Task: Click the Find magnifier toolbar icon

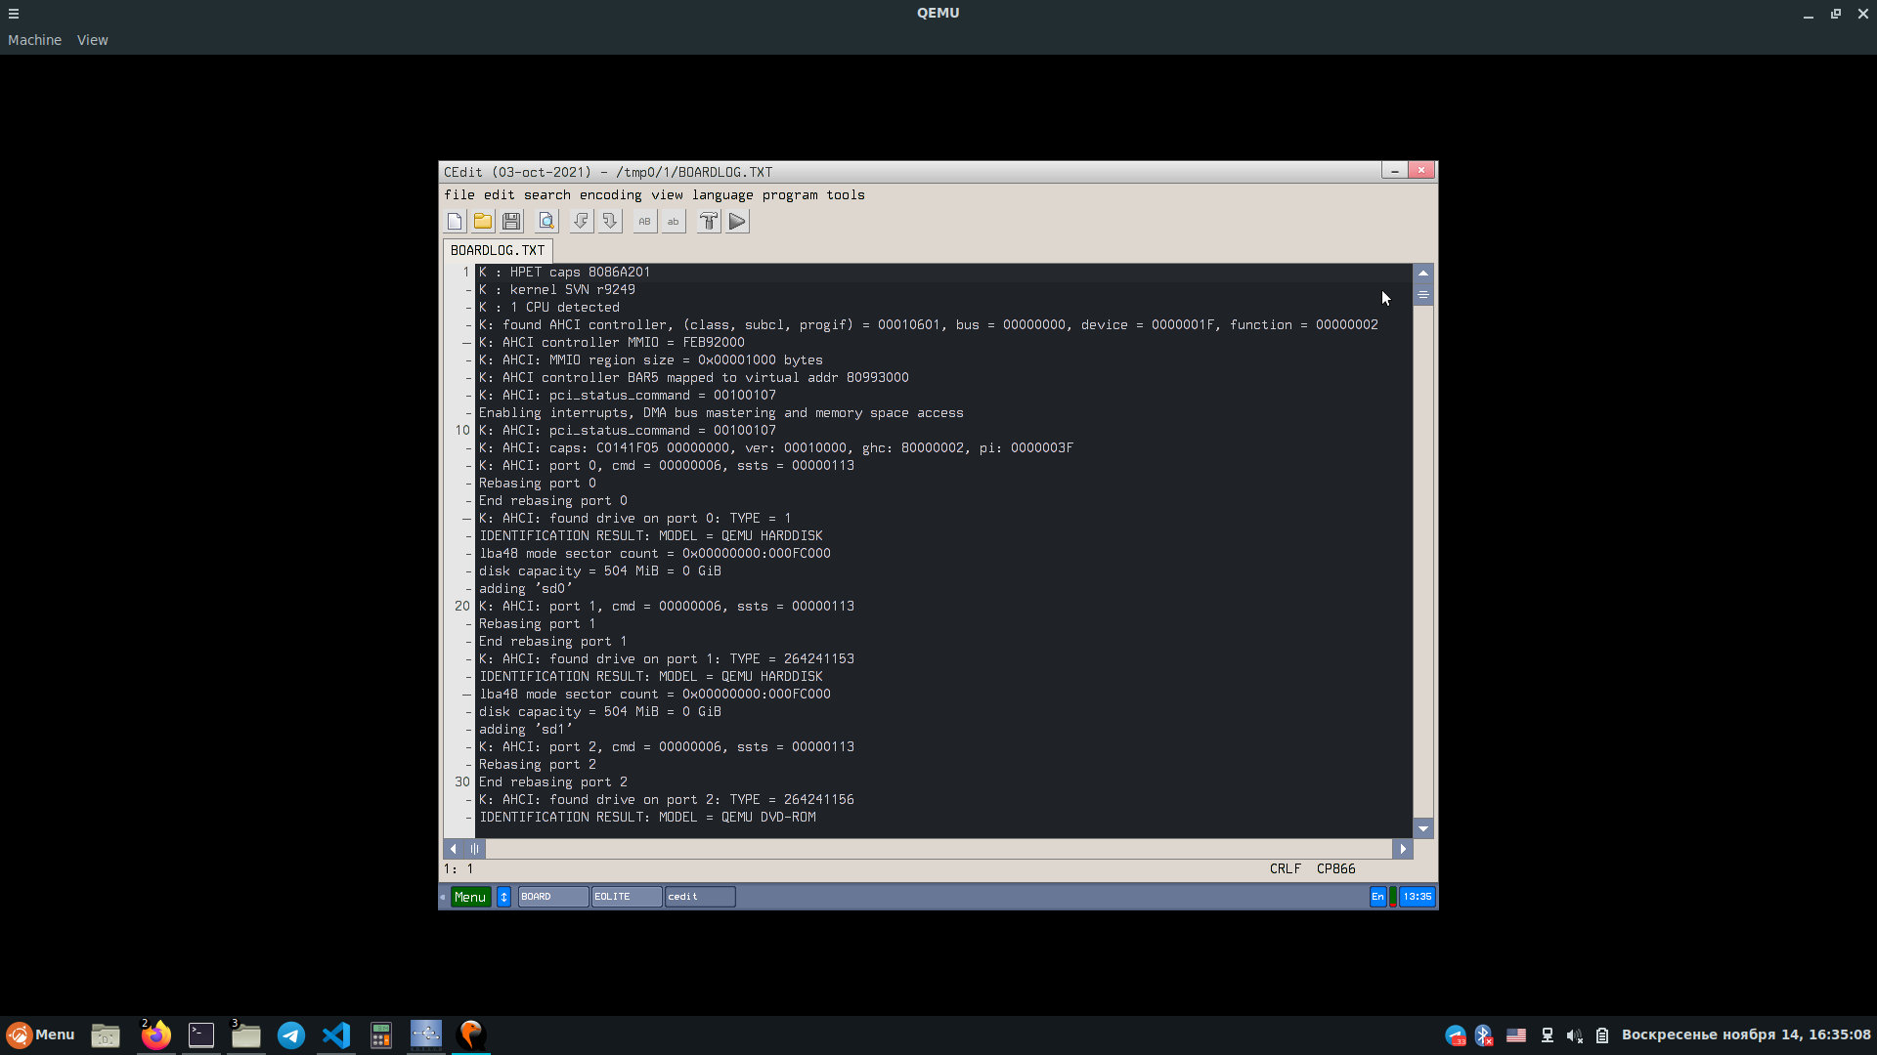Action: coord(546,222)
